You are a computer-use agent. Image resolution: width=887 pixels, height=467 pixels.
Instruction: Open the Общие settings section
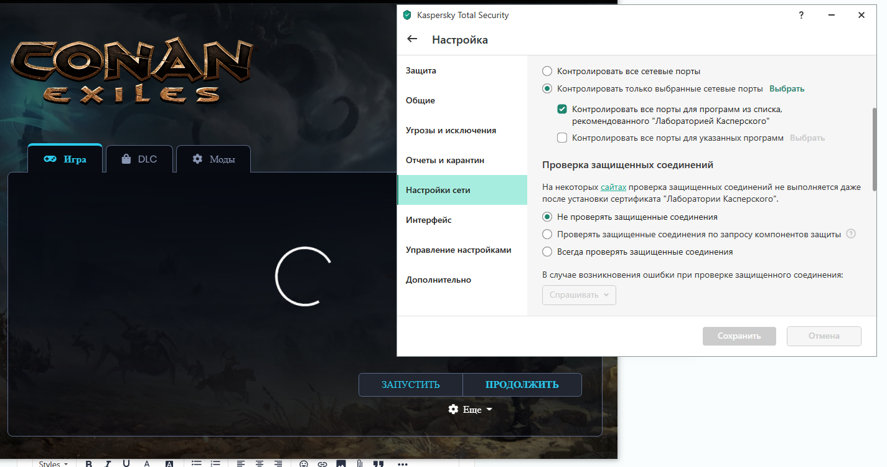(462, 100)
